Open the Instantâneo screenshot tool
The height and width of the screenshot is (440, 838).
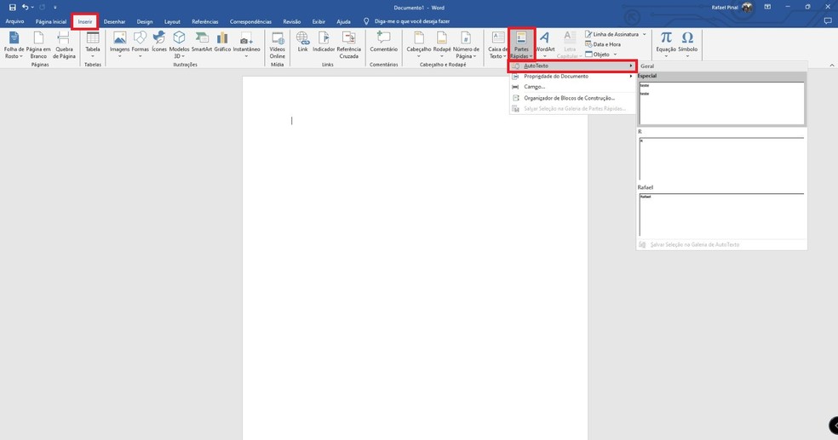[246, 44]
